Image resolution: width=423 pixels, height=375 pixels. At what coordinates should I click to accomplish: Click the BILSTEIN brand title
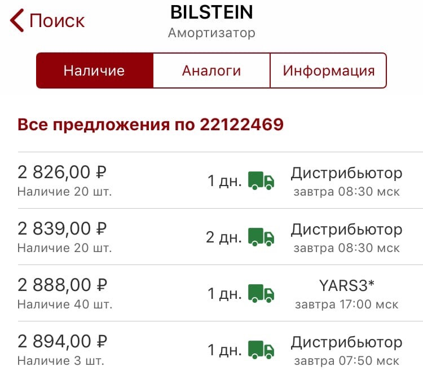click(211, 12)
